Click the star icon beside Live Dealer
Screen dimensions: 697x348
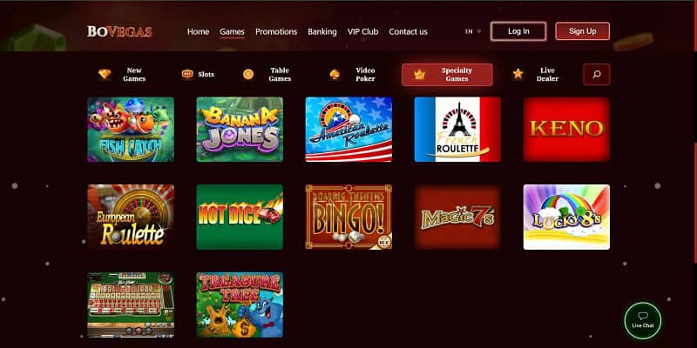(x=518, y=74)
